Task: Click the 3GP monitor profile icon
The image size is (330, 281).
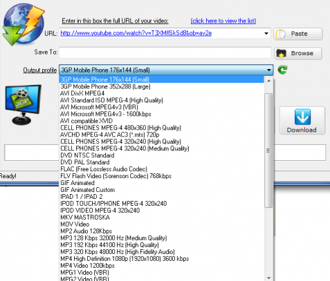Action: (23, 105)
